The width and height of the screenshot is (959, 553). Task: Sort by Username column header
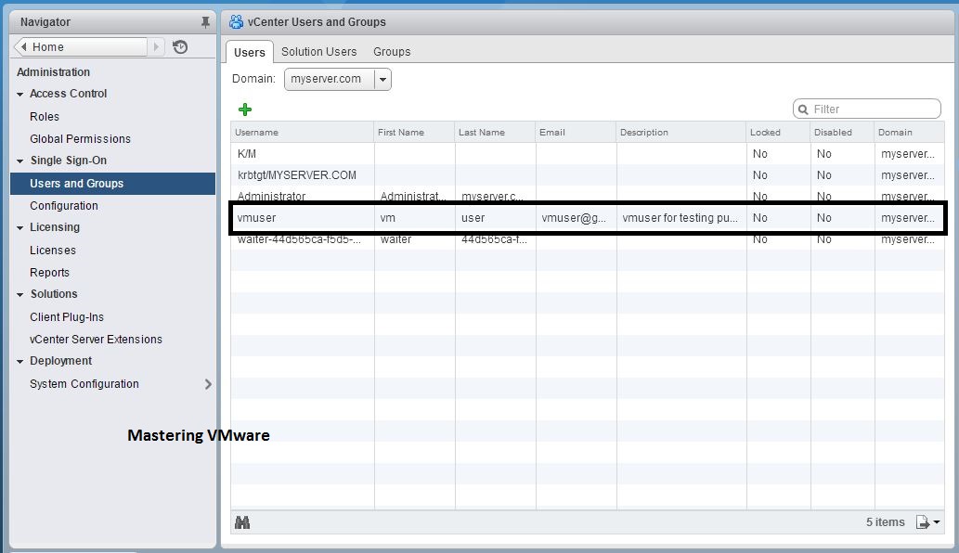click(302, 132)
